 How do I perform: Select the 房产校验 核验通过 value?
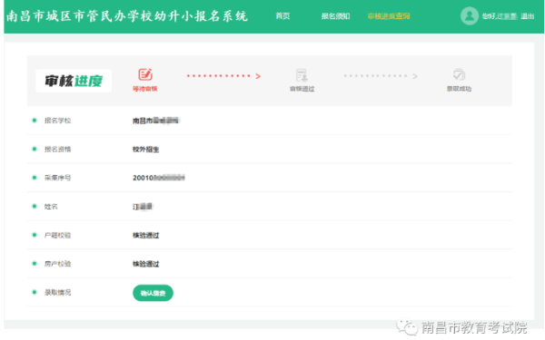145,264
